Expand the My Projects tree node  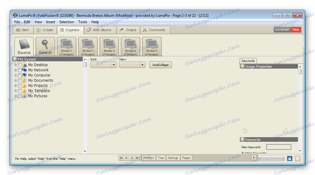16,86
